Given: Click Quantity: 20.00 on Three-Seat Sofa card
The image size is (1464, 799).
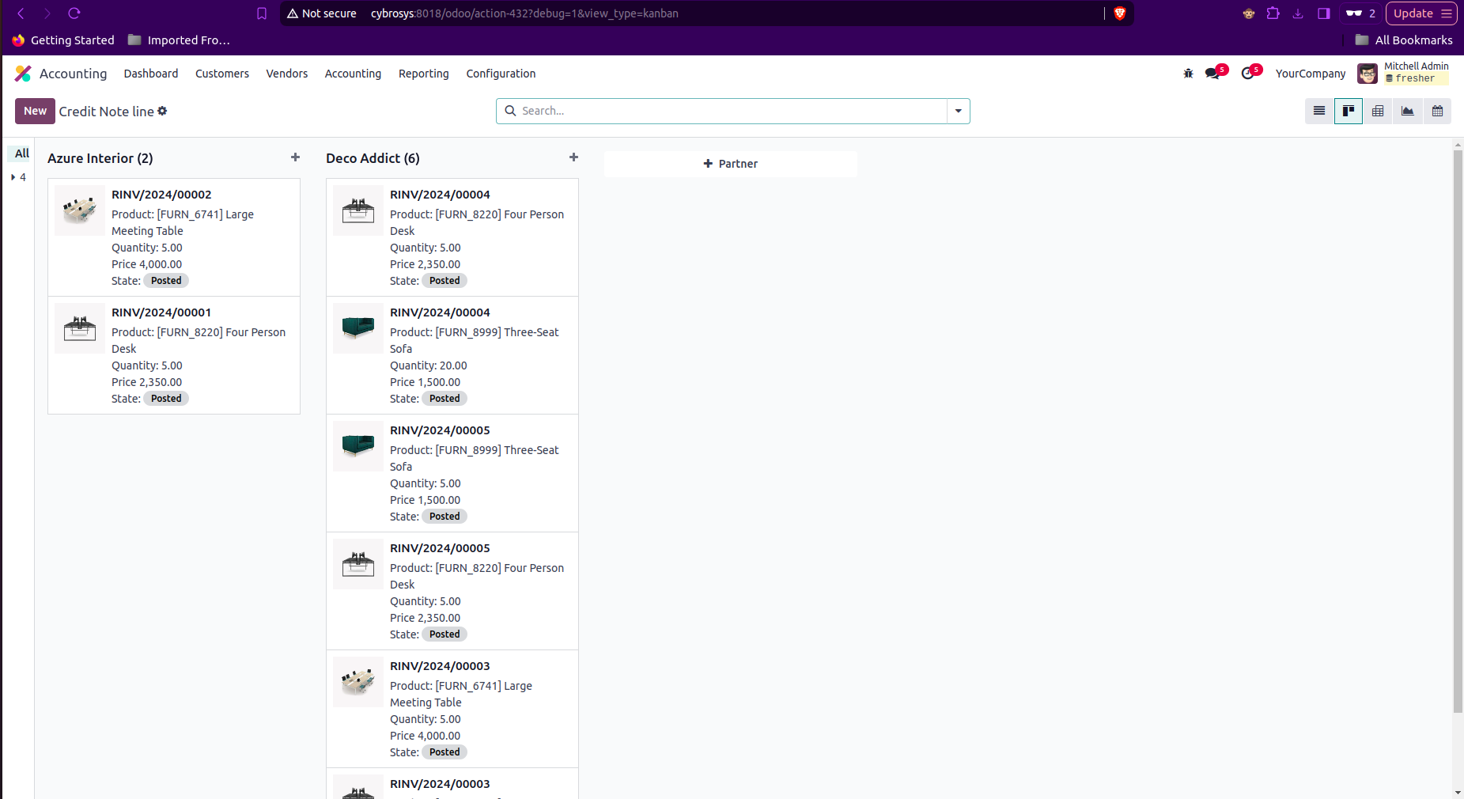Looking at the screenshot, I should 429,365.
